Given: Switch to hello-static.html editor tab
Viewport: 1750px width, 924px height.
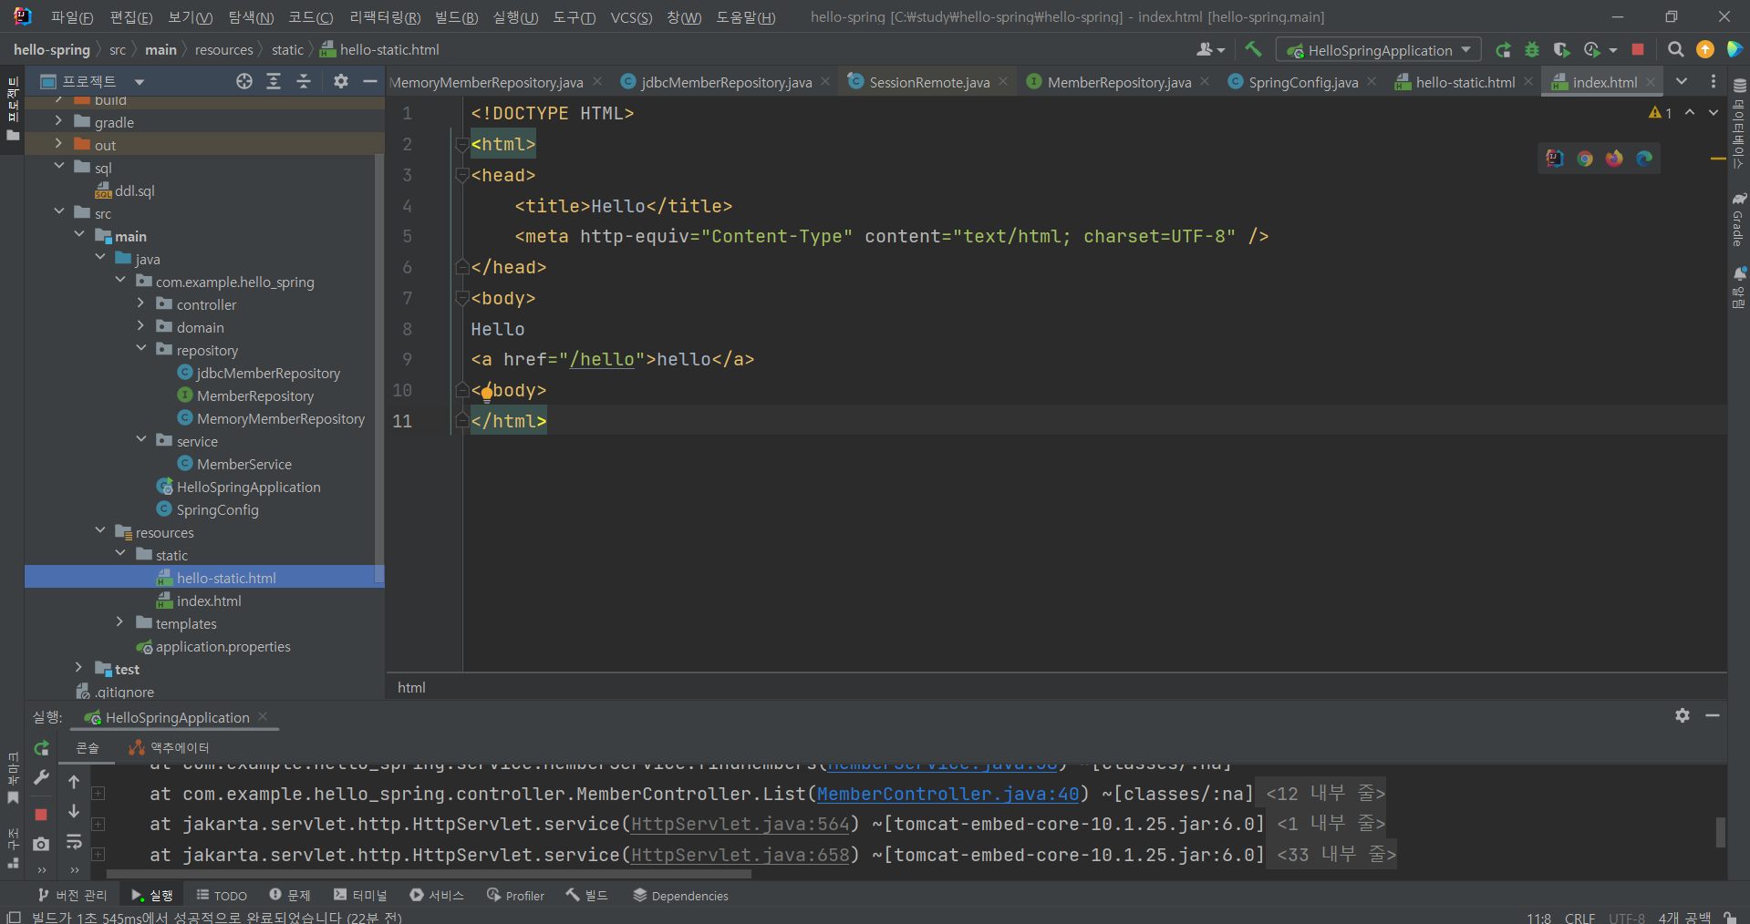Looking at the screenshot, I should tap(1465, 82).
